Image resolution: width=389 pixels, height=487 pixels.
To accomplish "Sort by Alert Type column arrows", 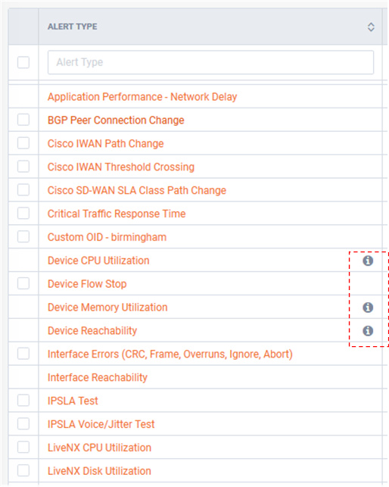I will point(371,27).
